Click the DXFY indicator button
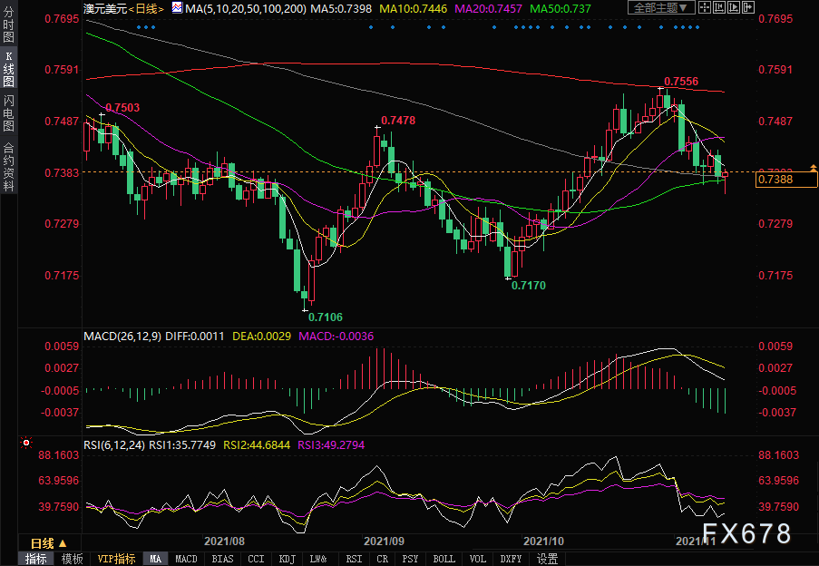The image size is (819, 566). point(512,559)
